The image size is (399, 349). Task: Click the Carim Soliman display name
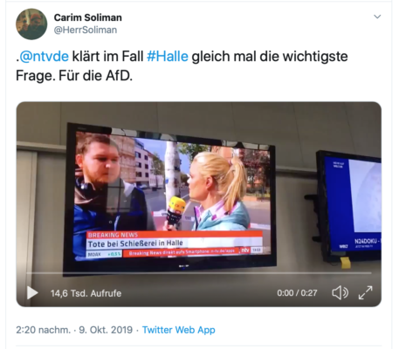88,17
